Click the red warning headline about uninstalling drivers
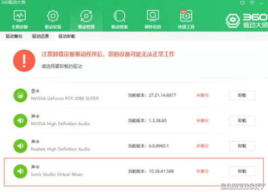 [108, 54]
